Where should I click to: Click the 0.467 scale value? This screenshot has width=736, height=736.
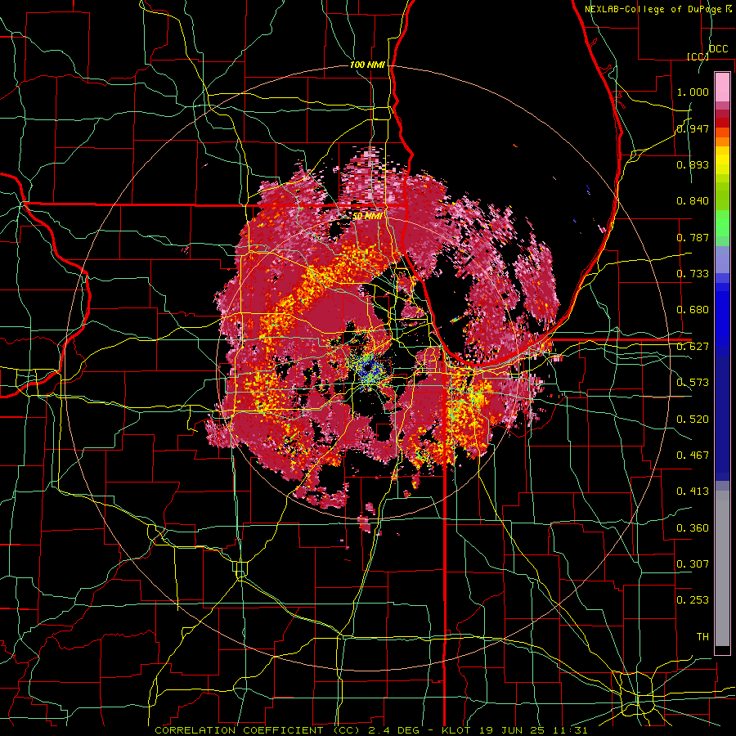coord(693,456)
